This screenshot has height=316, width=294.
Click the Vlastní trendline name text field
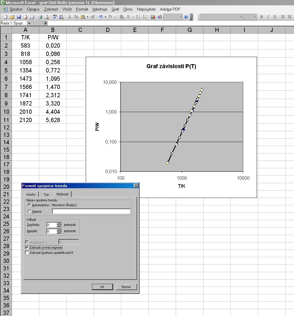pyautogui.click(x=91, y=211)
